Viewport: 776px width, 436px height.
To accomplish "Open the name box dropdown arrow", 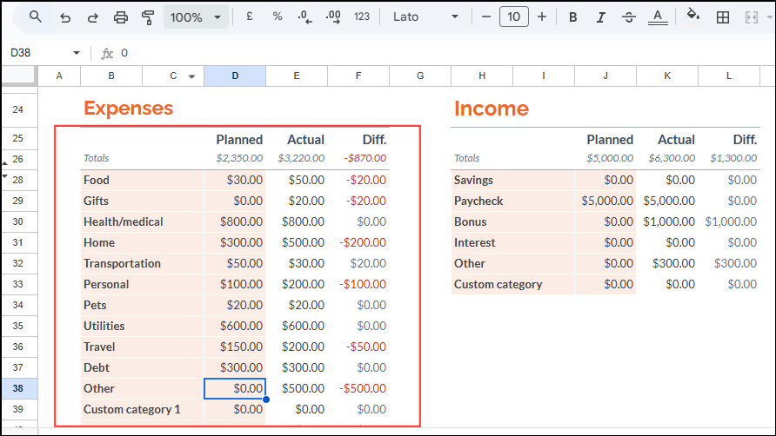I will coord(77,53).
